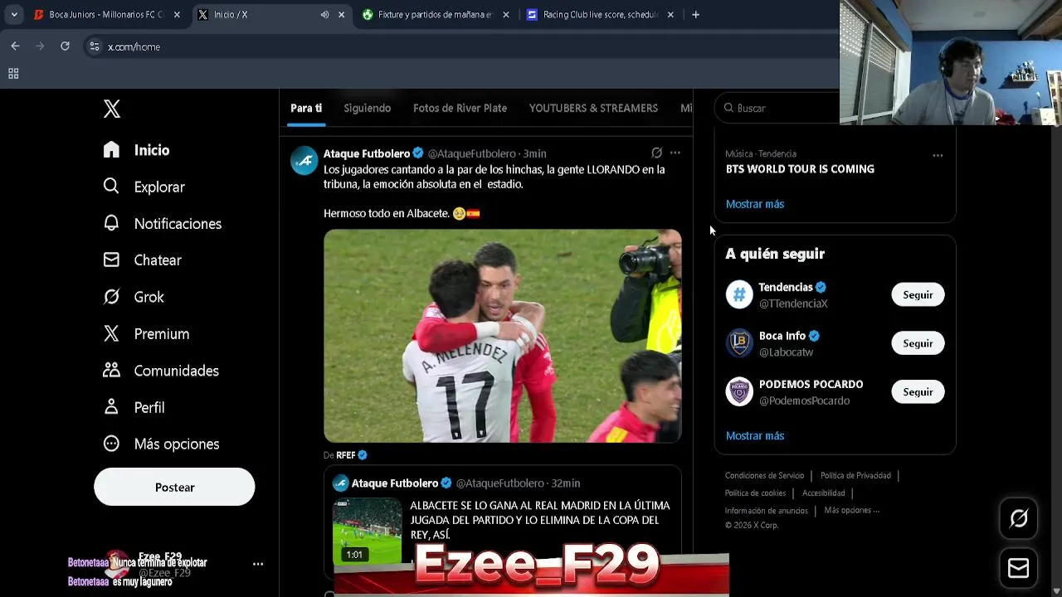Screen dimensions: 1062x597
Task: Open Accesibilidad footer link
Action: (x=823, y=493)
